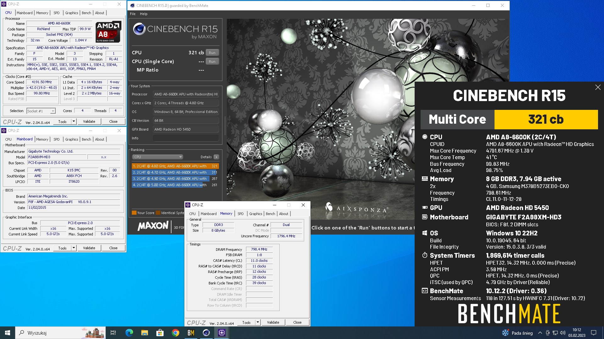Screen dimensions: 604x339
Task: Run the CPU multi-core benchmark
Action: [x=212, y=53]
